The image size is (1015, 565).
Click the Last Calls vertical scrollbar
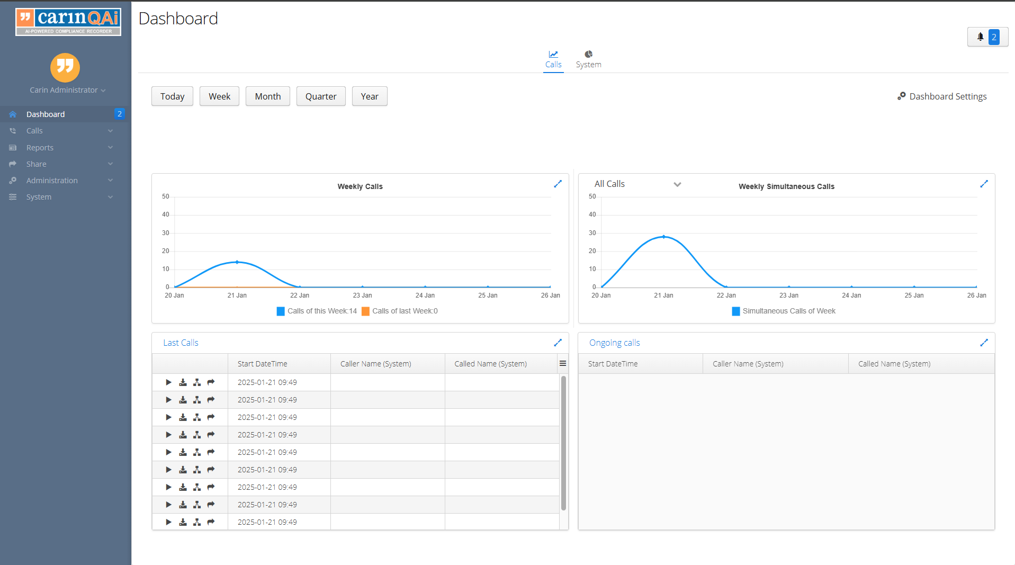563,443
